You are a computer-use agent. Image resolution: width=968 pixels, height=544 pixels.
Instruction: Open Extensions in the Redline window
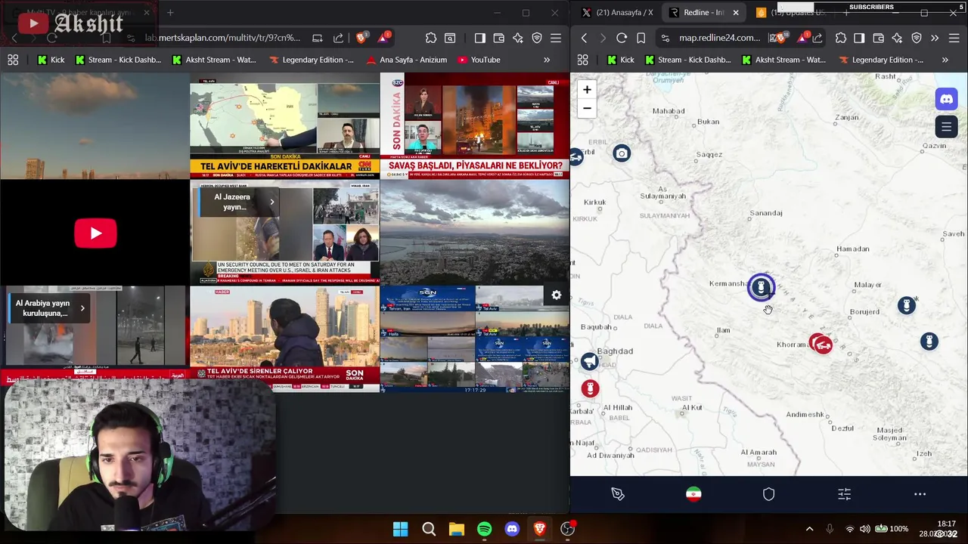(x=841, y=38)
